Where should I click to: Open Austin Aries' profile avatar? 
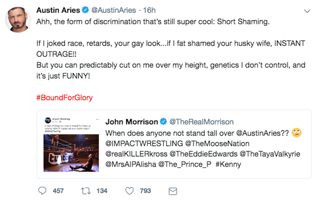pyautogui.click(x=18, y=19)
